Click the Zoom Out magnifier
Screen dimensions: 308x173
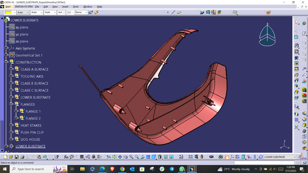(137, 157)
